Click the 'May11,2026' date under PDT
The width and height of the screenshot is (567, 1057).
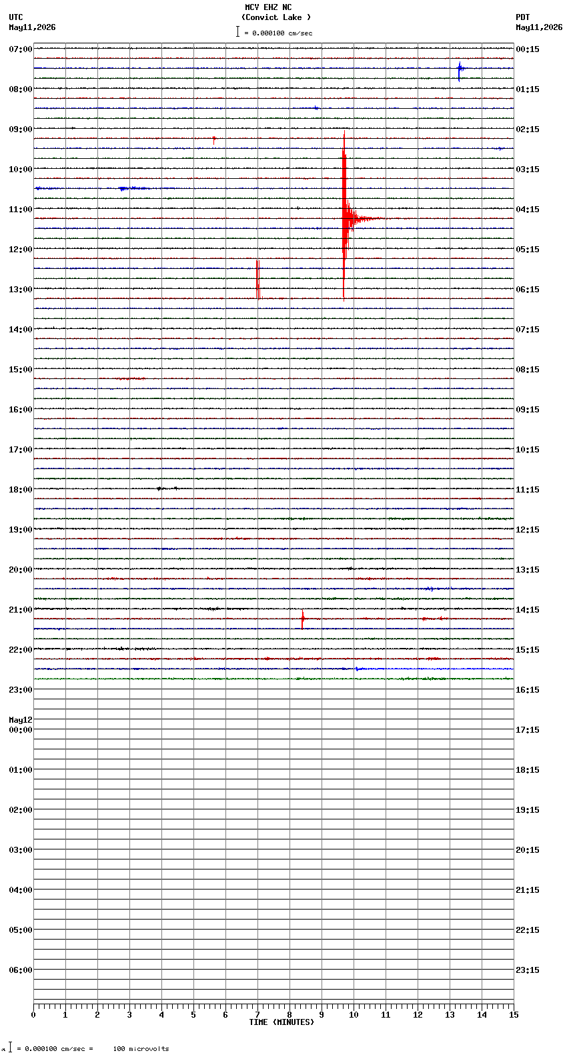click(x=539, y=27)
